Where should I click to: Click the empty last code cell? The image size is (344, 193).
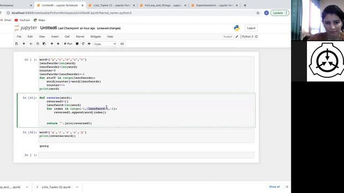tap(146, 155)
